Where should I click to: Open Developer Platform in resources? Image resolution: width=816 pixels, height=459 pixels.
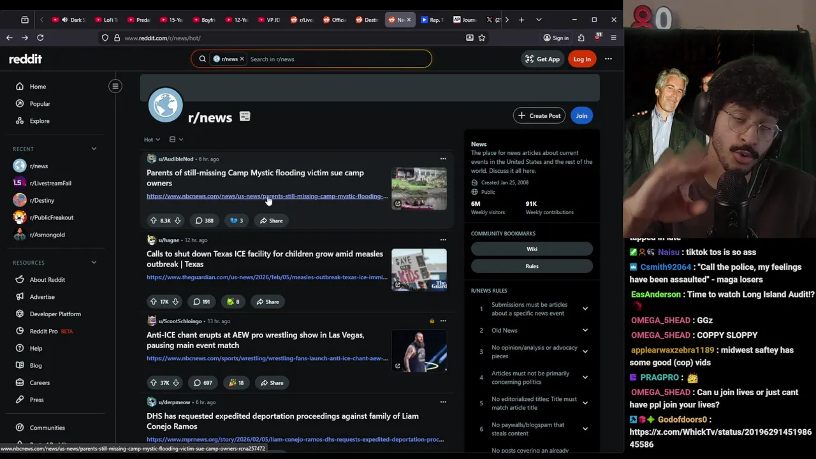[x=55, y=314]
